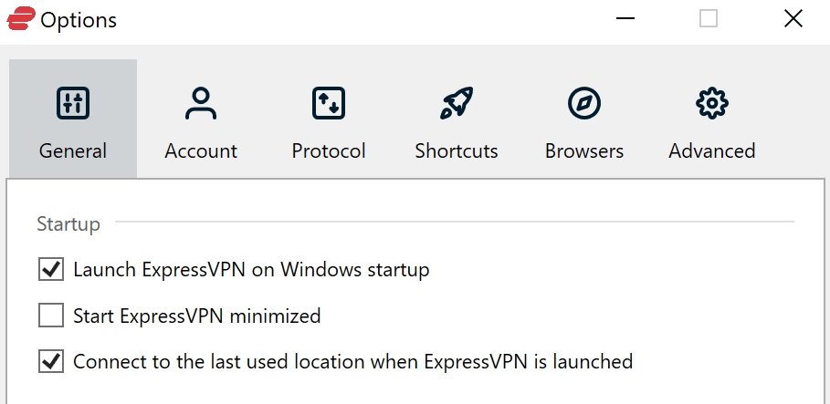The width and height of the screenshot is (830, 404).
Task: Click the Account person icon
Action: [201, 103]
